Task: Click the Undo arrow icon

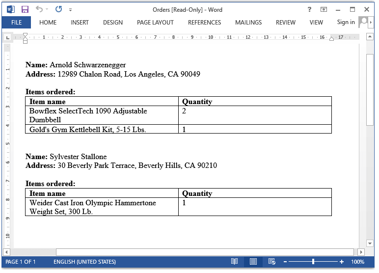Action: [39, 9]
